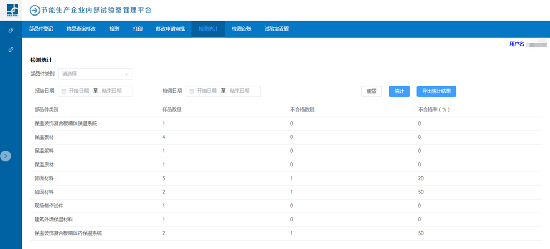Switch to 样品查询修改 tab
Image resolution: width=550 pixels, height=249 pixels.
(x=81, y=29)
